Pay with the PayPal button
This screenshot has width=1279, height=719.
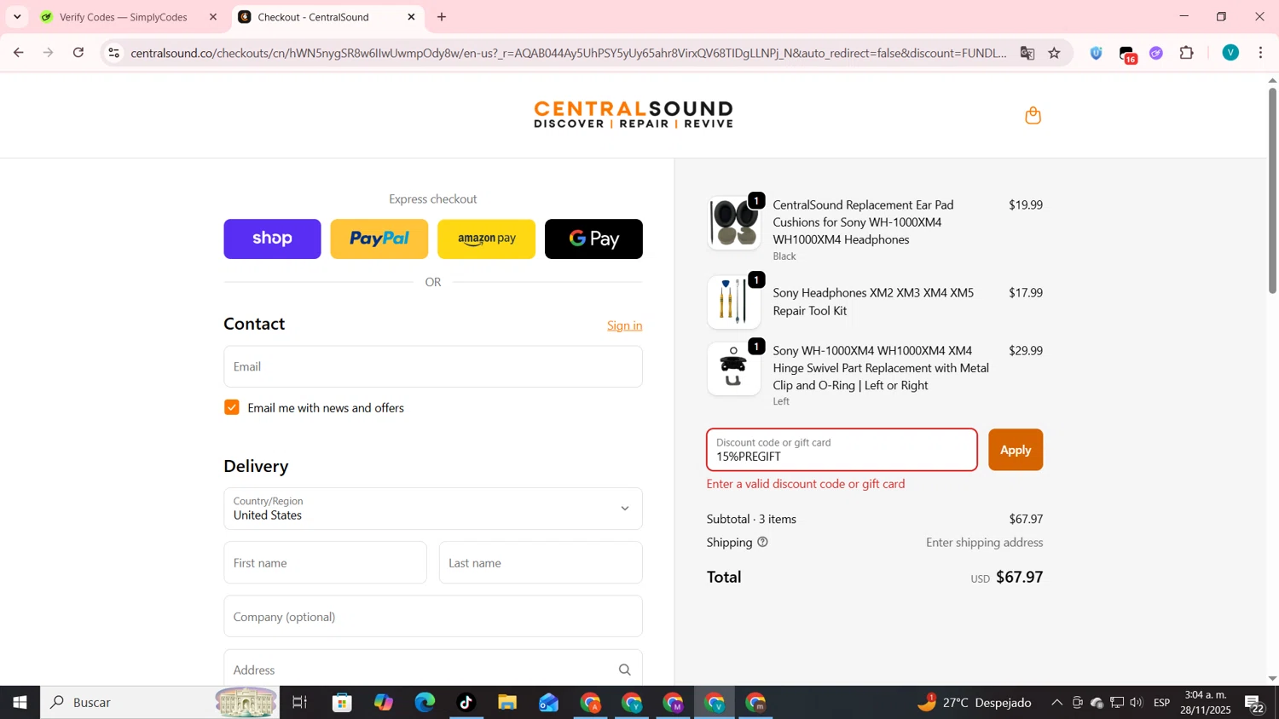click(379, 239)
